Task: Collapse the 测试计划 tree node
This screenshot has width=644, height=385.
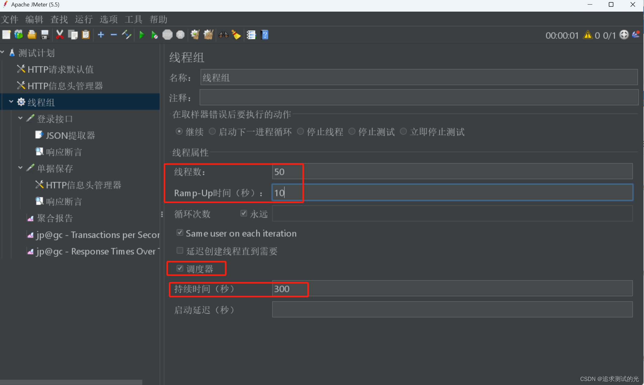Action: pyautogui.click(x=2, y=52)
